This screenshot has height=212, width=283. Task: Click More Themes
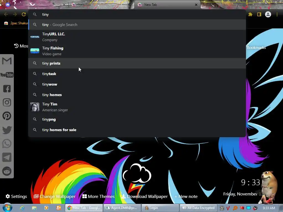pos(98,196)
